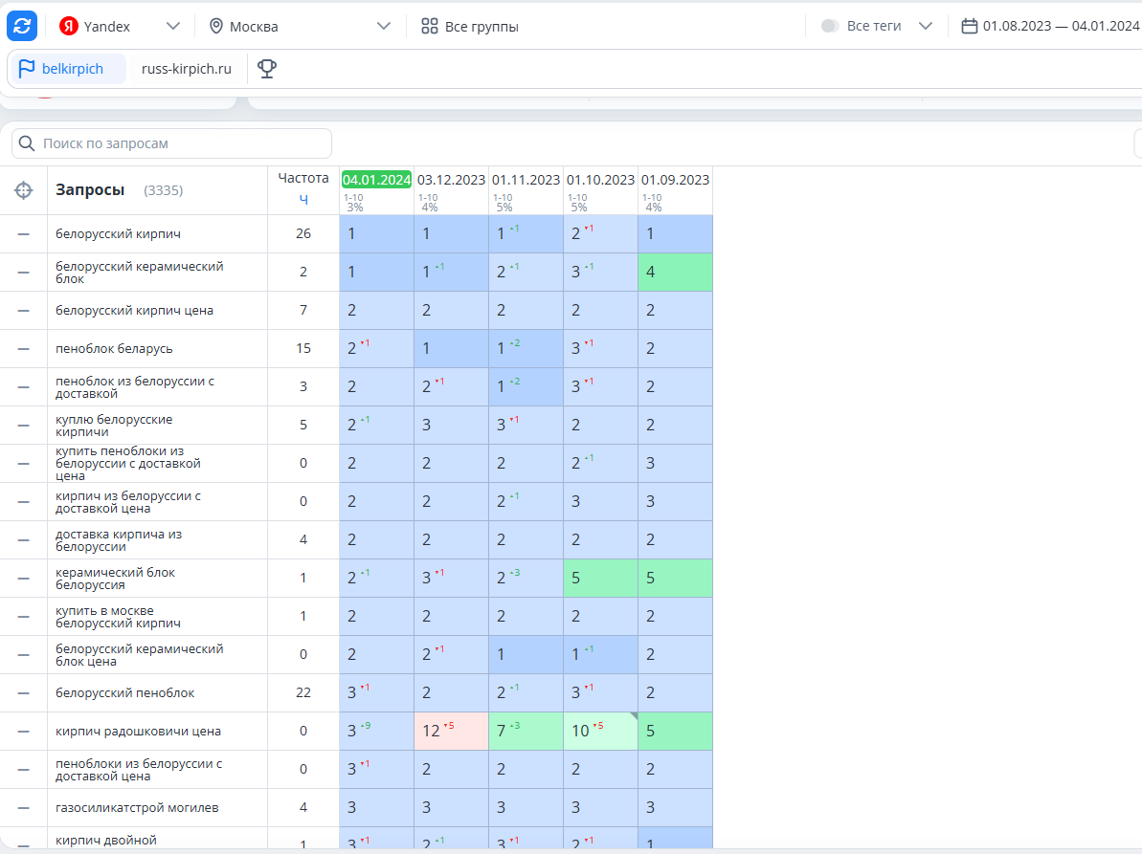This screenshot has height=854, width=1142.
Task: Click the 03.12.2023 date column header
Action: coord(451,180)
